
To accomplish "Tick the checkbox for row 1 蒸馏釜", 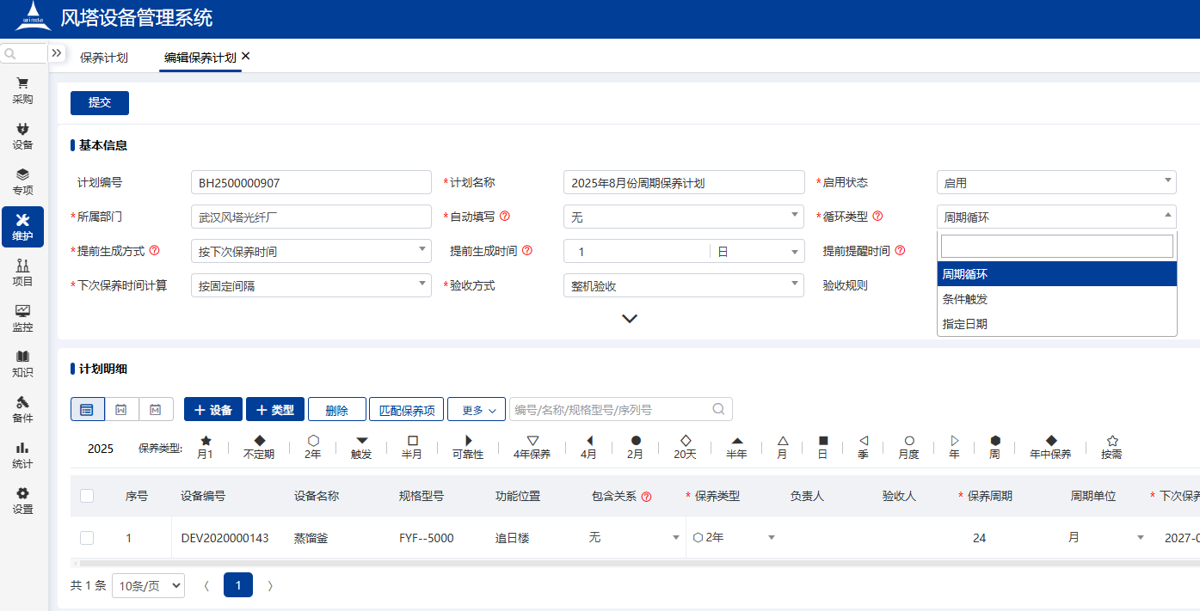I will pos(87,538).
